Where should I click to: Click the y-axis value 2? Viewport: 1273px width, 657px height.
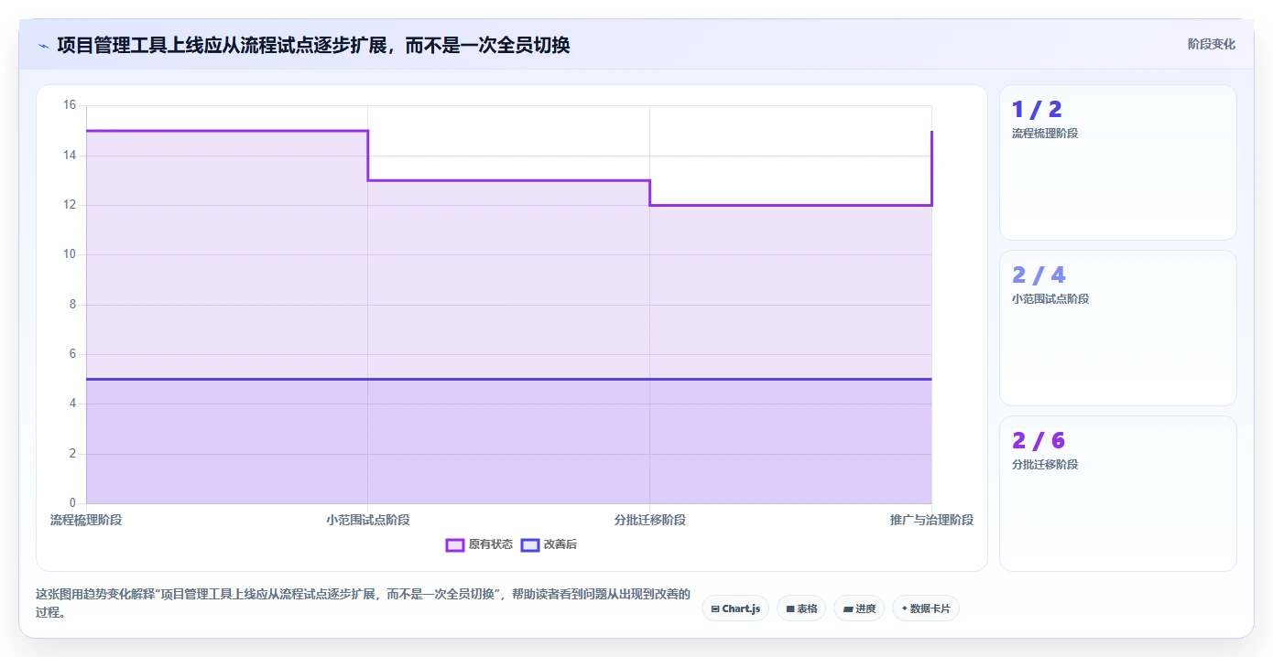click(x=72, y=454)
